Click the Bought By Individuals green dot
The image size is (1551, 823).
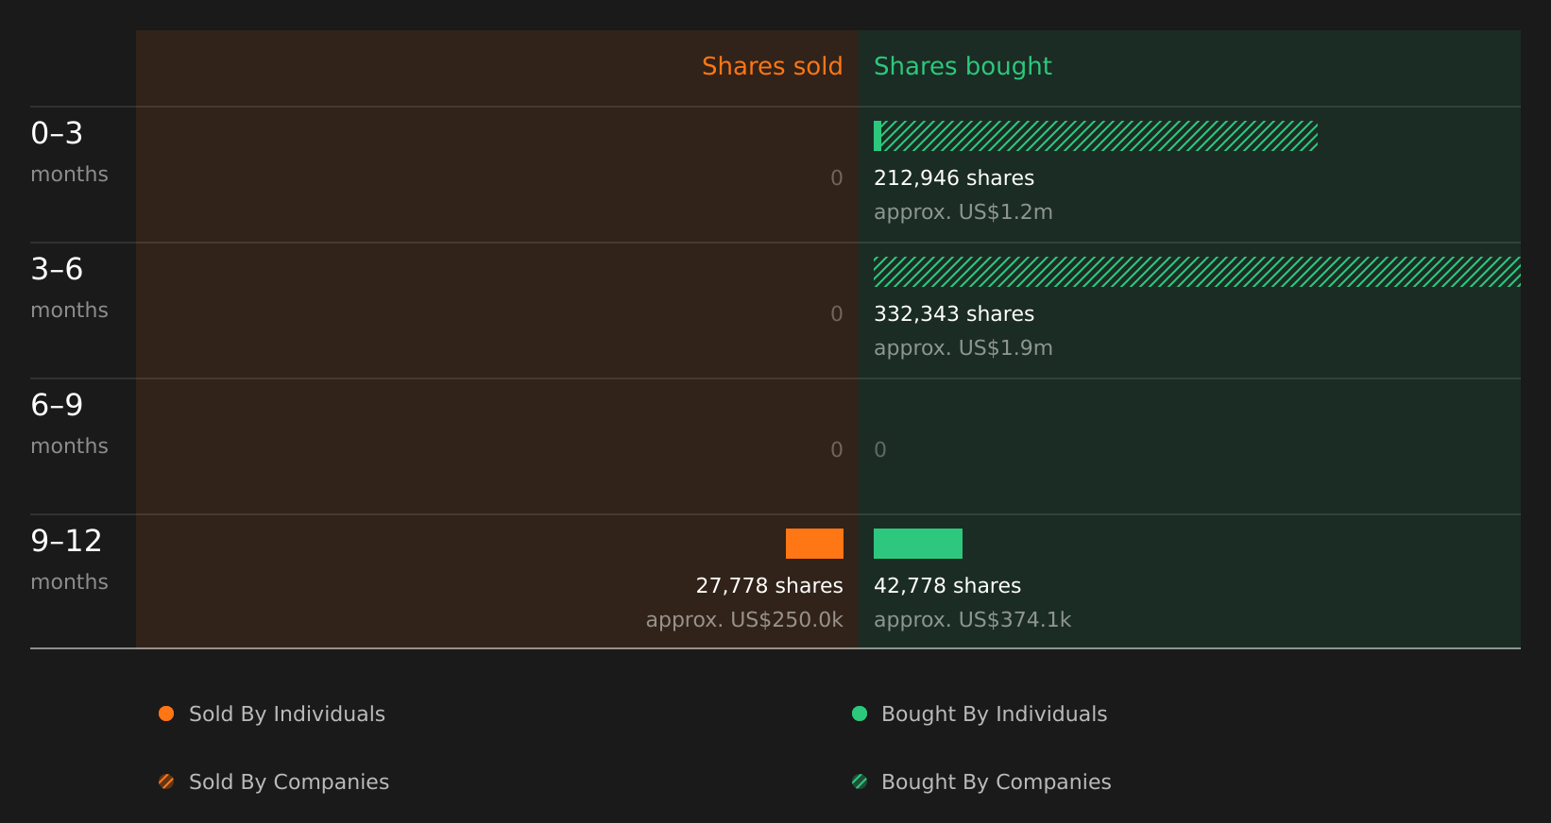pyautogui.click(x=860, y=714)
